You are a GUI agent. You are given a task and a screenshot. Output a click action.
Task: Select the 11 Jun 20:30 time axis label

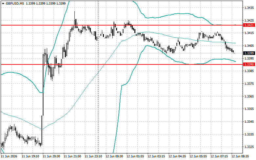click(x=51, y=156)
